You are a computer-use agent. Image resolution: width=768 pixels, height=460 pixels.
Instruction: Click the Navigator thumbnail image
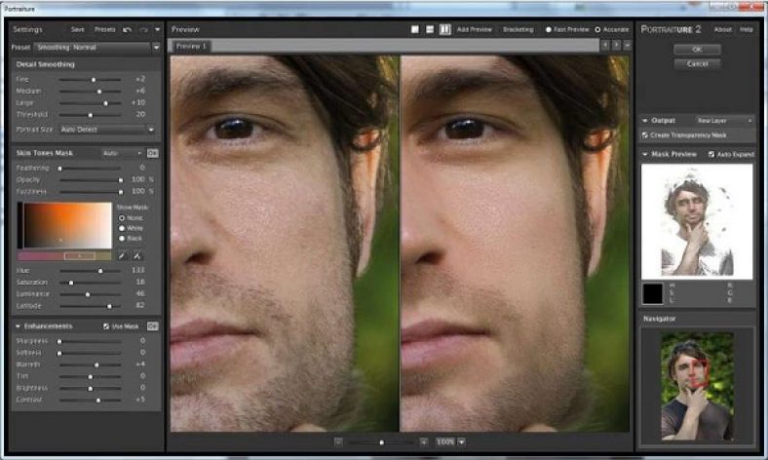coord(698,386)
